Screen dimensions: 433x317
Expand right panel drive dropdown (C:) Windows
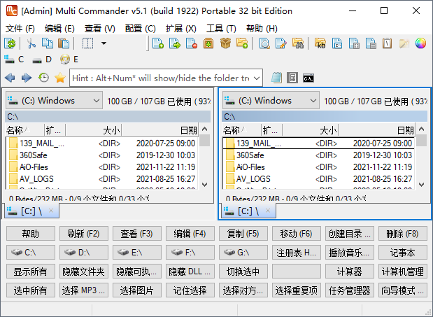pyautogui.click(x=271, y=101)
